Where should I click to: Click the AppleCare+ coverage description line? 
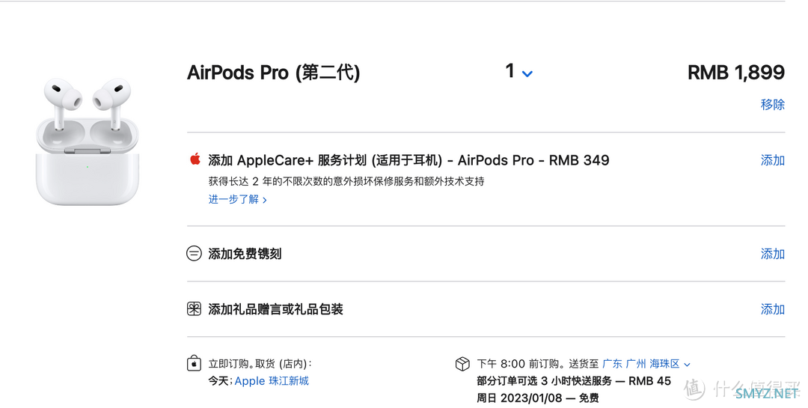click(x=346, y=181)
